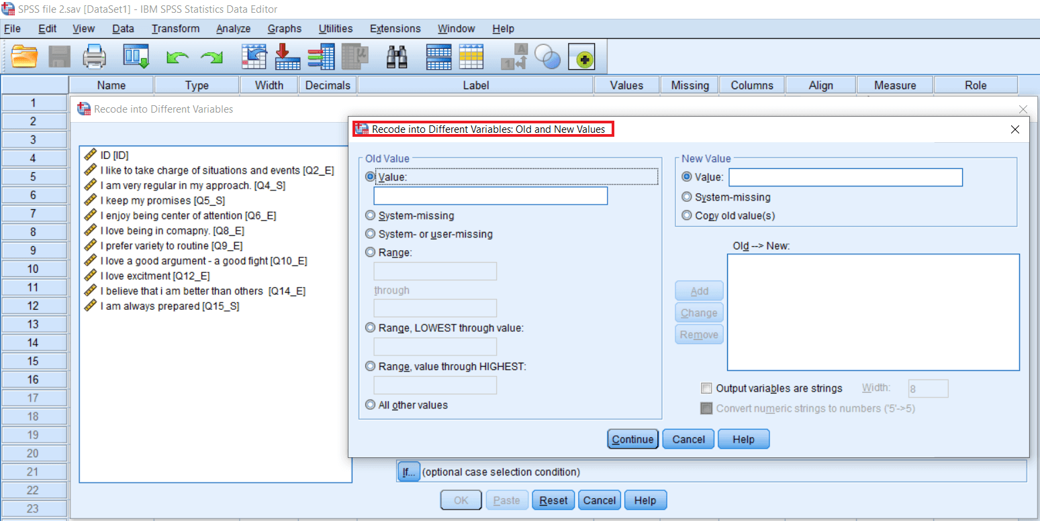Image resolution: width=1040 pixels, height=521 pixels.
Task: Click Cancel beside the Reset button
Action: (x=599, y=500)
